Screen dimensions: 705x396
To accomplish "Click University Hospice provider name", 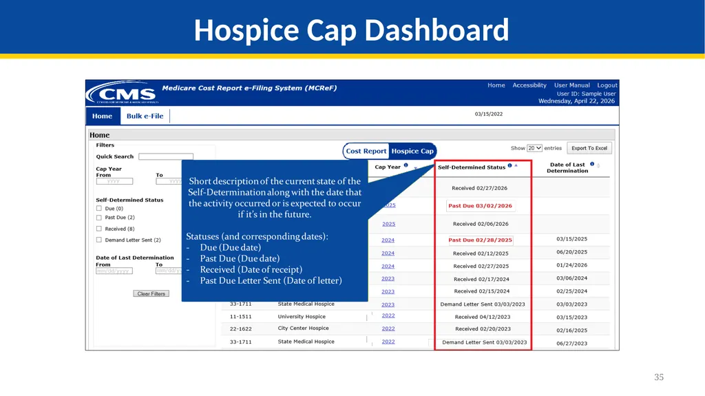I will point(302,317).
